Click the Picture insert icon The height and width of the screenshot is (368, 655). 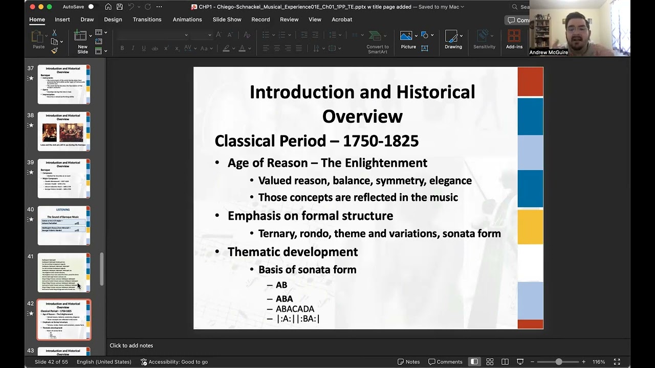406,36
